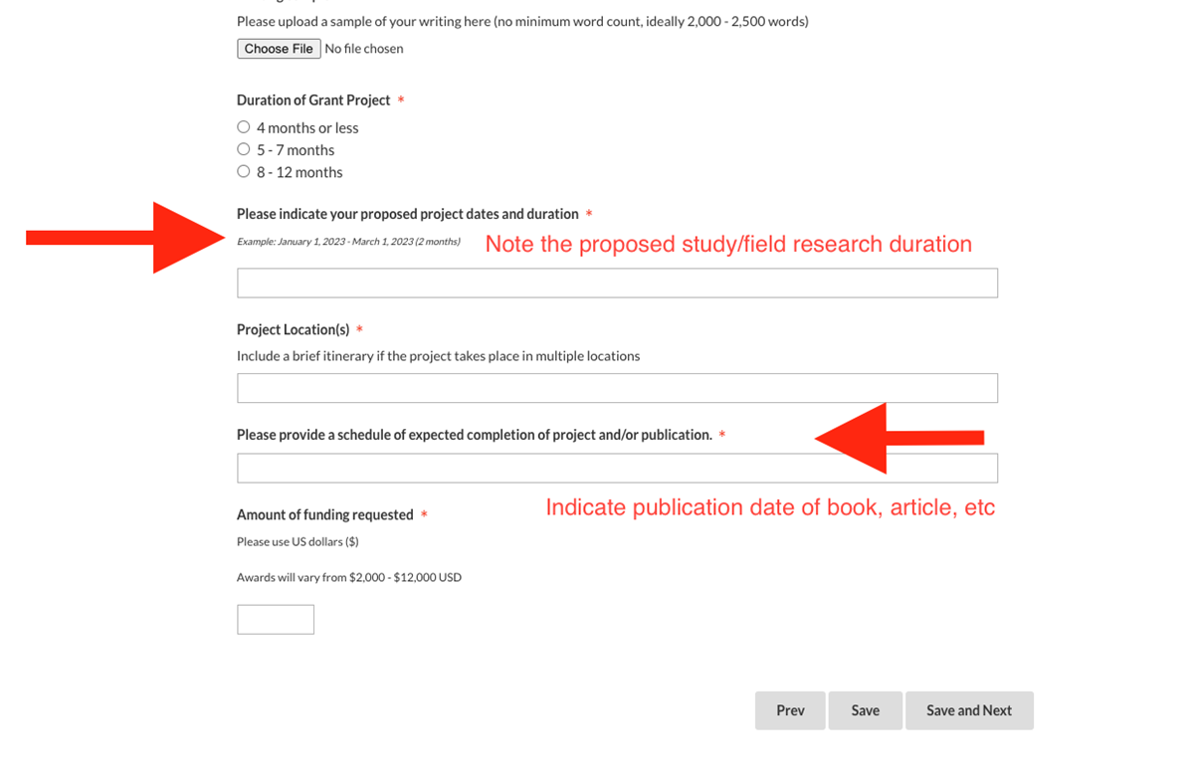The height and width of the screenshot is (782, 1194).
Task: Select the 4 months or less radio button
Action: coord(244,127)
